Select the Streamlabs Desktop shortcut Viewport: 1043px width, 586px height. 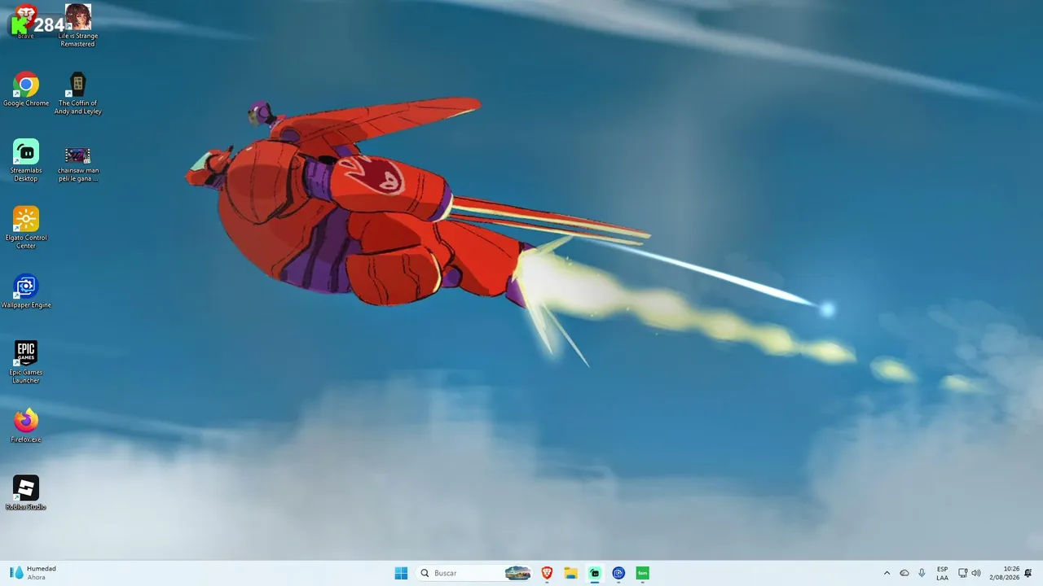(26, 160)
